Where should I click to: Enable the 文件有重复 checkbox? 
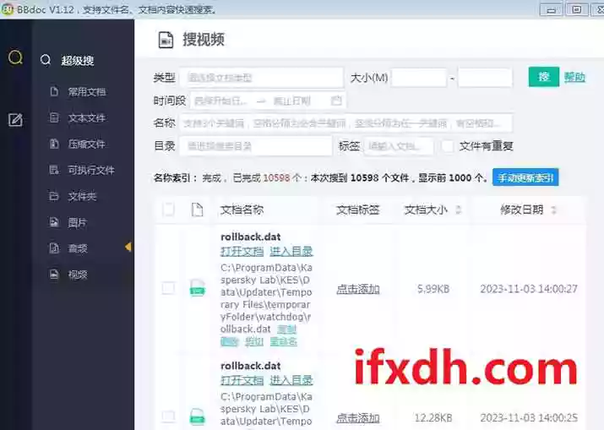447,146
